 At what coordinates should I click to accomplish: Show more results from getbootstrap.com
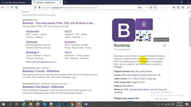pyautogui.click(x=41, y=62)
